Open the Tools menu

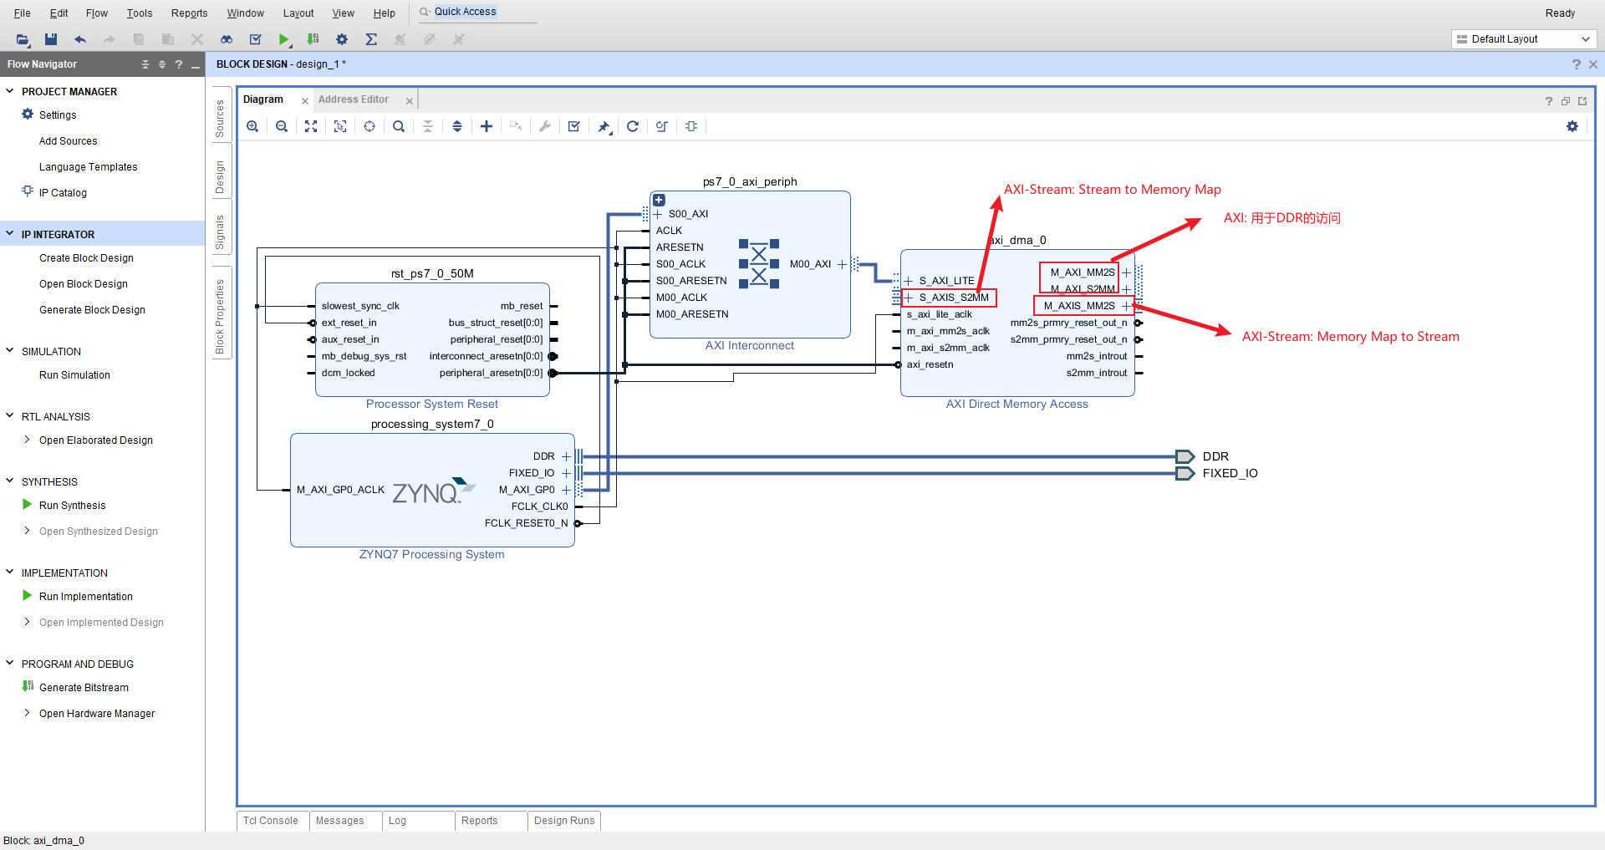(139, 13)
